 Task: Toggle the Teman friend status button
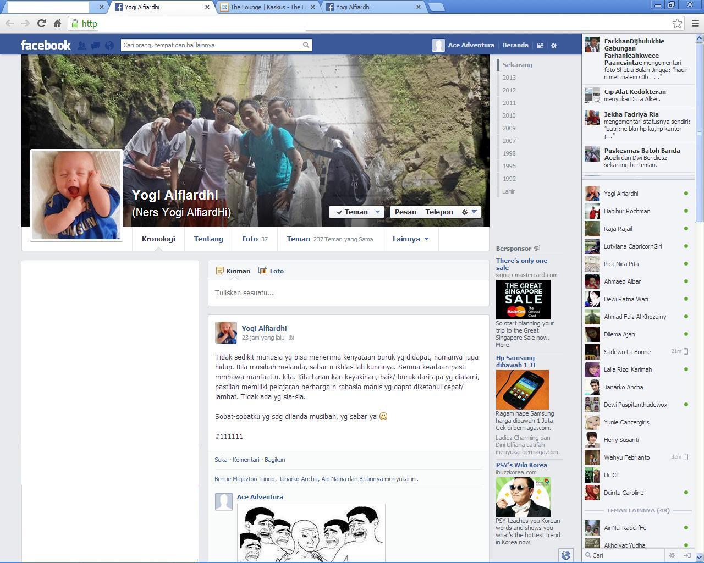pos(356,212)
